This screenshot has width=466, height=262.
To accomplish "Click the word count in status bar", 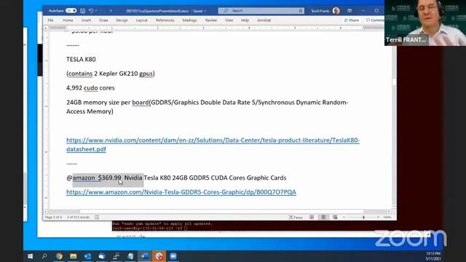I will (78, 218).
